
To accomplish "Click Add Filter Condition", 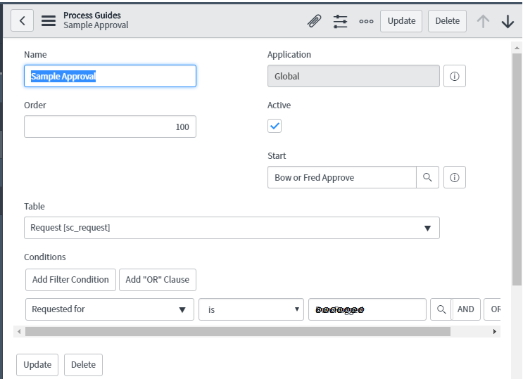I will (70, 280).
